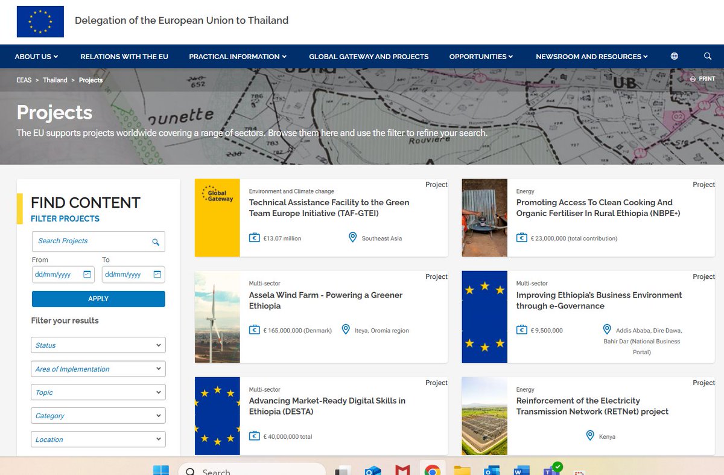Select RELATIONS WITH THE EU in the navigation
Image resolution: width=724 pixels, height=475 pixels.
[124, 56]
